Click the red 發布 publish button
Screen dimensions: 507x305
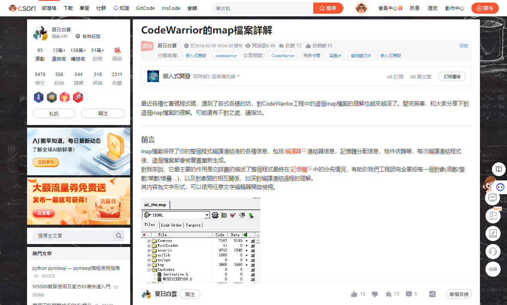485,8
